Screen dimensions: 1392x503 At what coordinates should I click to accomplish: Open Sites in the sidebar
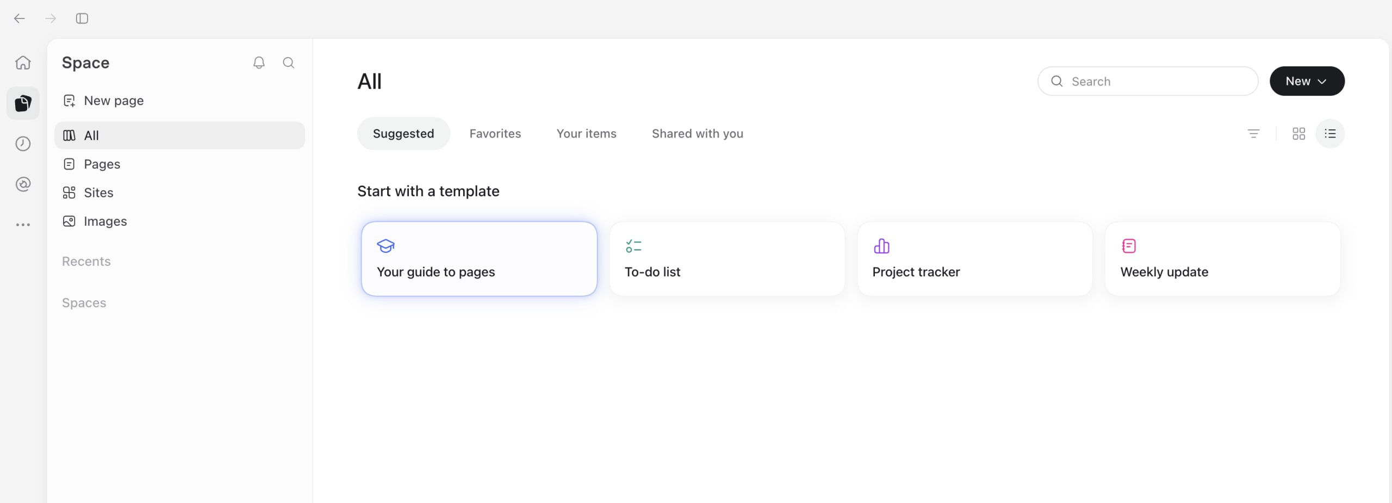[179, 192]
